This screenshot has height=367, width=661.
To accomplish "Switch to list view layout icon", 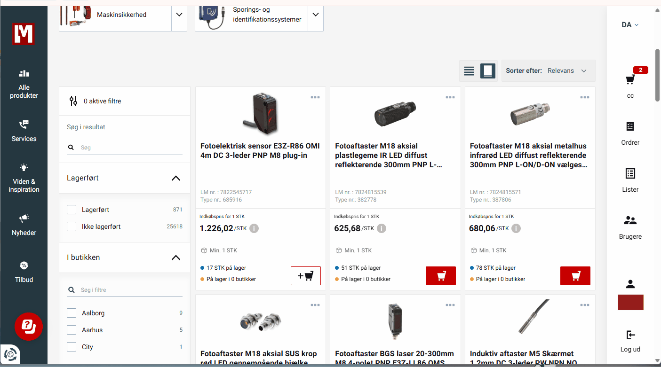I will point(469,71).
